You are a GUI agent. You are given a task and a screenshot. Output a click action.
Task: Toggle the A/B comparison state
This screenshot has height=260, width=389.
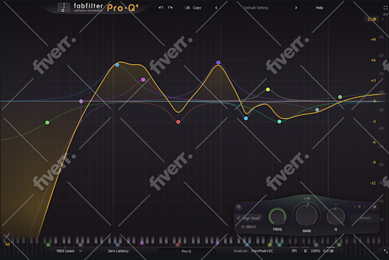pos(187,7)
